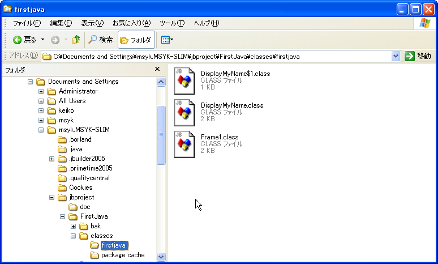Image resolution: width=438 pixels, height=264 pixels.
Task: Expand the bak folder node
Action: pyautogui.click(x=73, y=226)
